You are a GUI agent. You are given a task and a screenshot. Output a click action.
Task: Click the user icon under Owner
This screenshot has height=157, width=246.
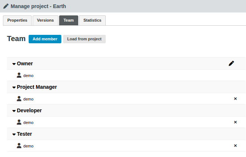click(x=19, y=75)
